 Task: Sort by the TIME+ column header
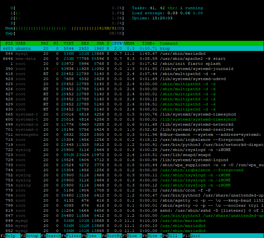148,43
